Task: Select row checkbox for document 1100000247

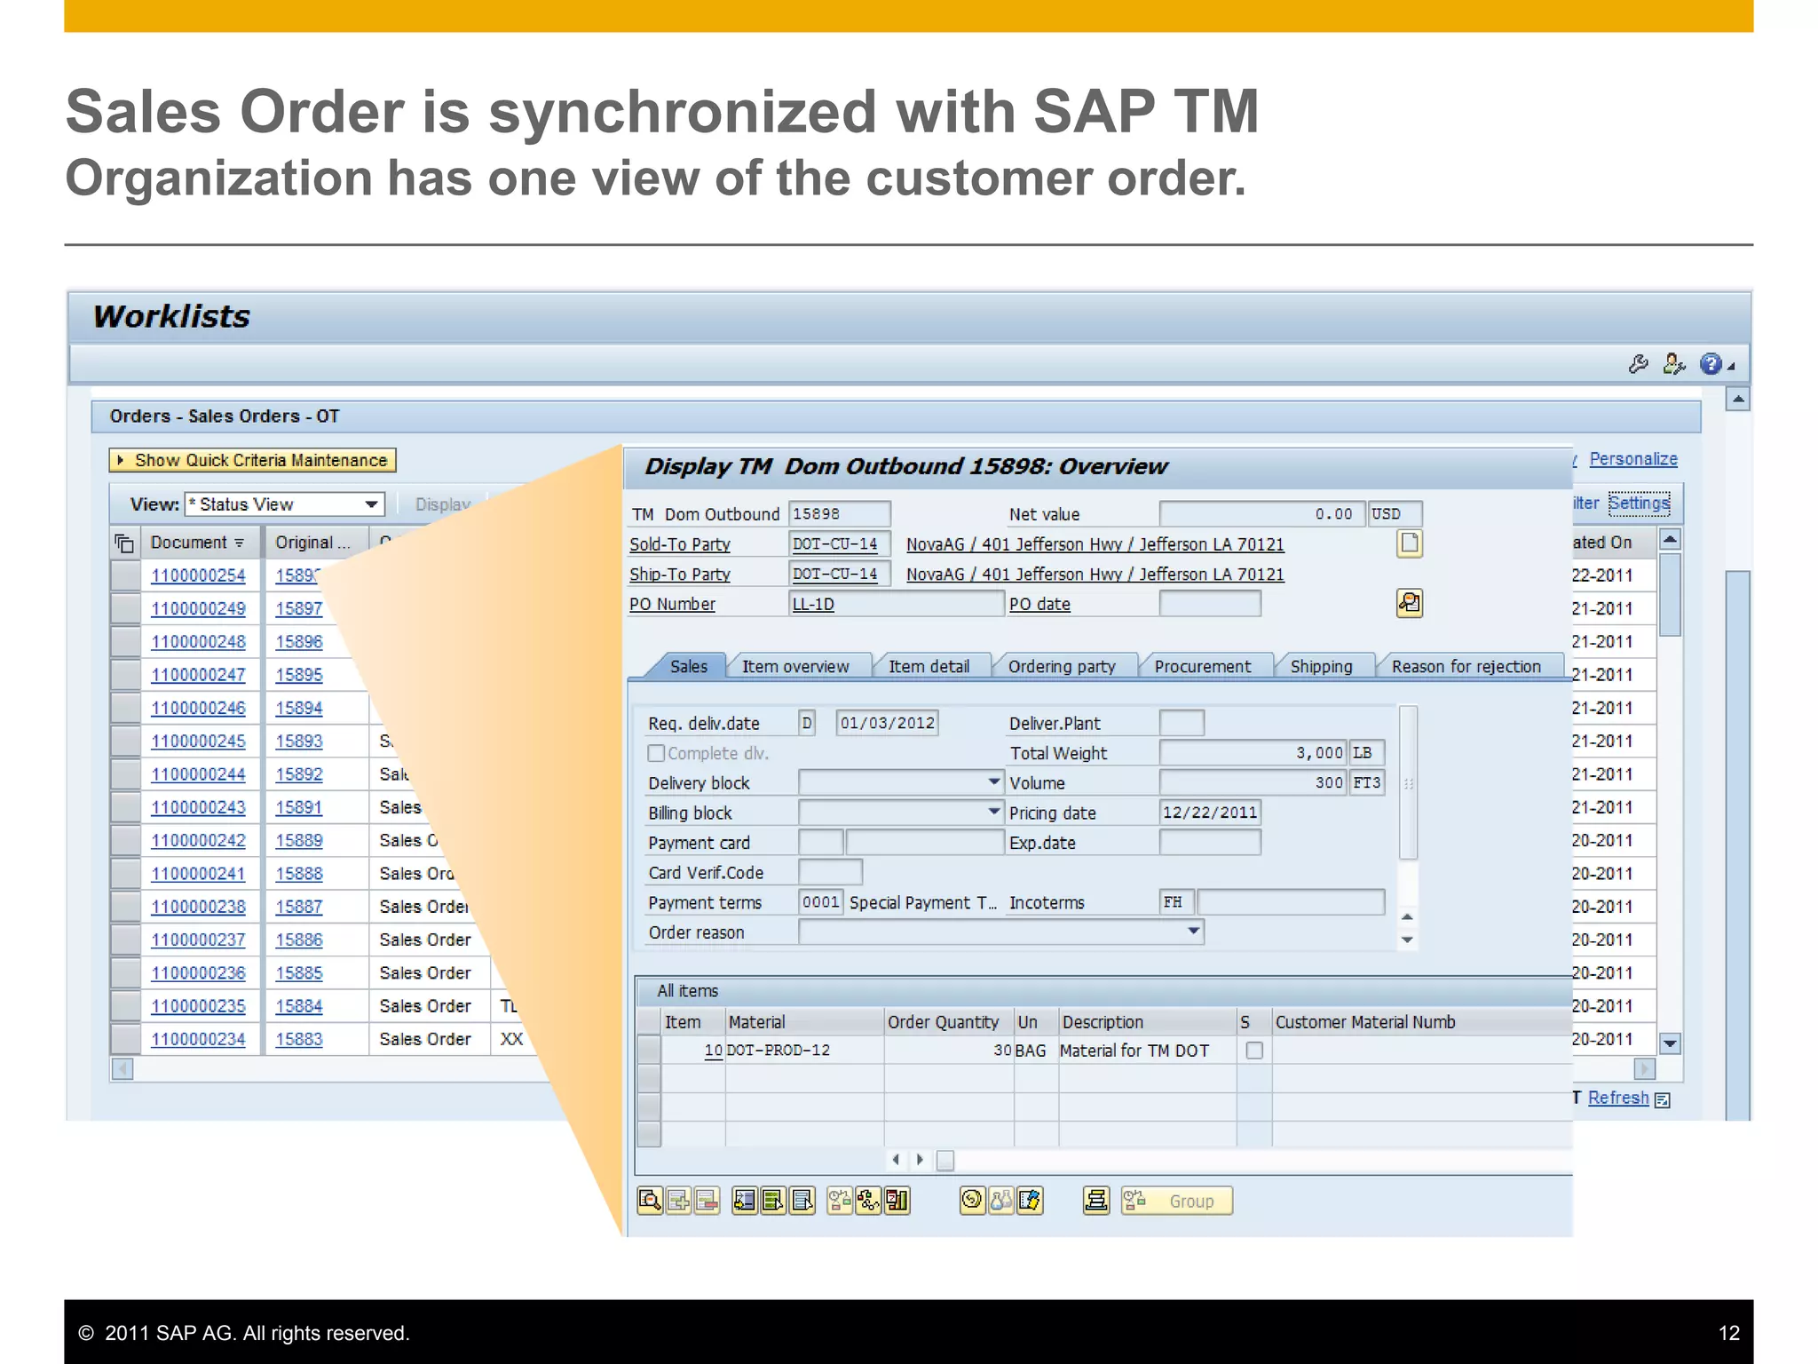Action: pyautogui.click(x=125, y=675)
